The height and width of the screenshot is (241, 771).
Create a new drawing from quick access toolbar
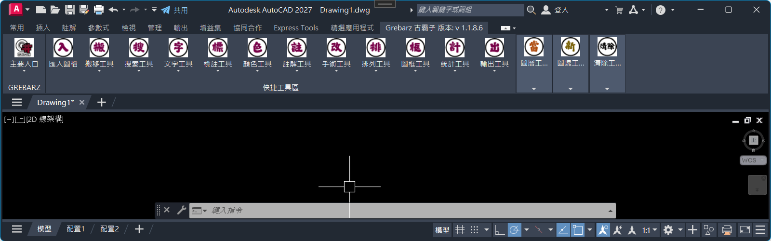click(41, 10)
